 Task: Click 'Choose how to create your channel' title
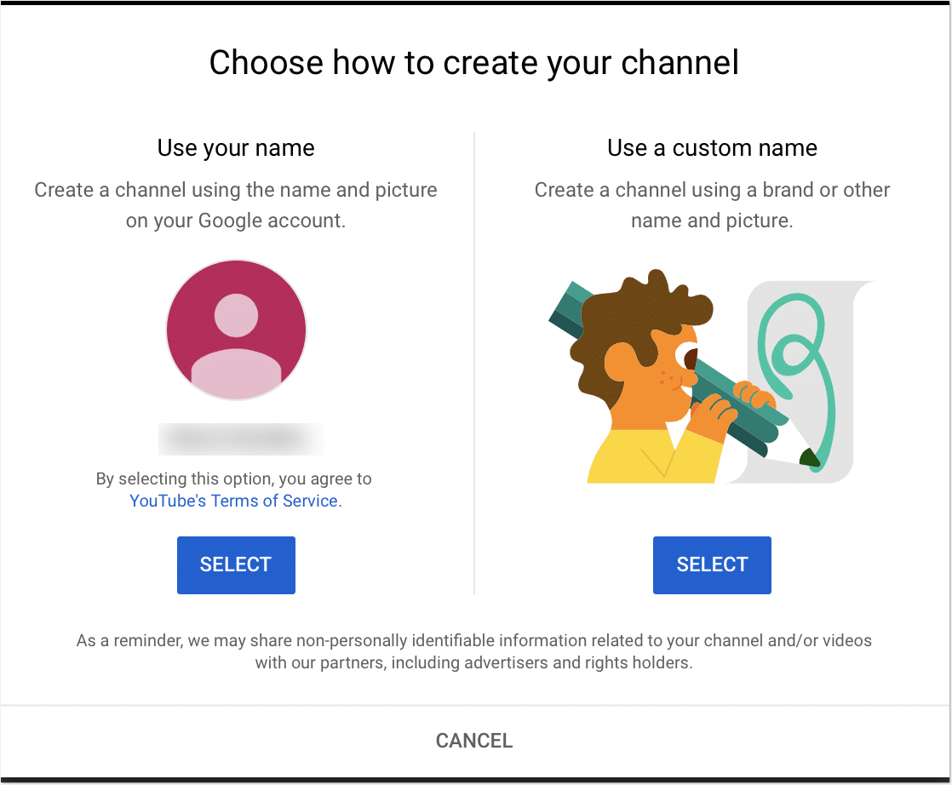tap(474, 62)
